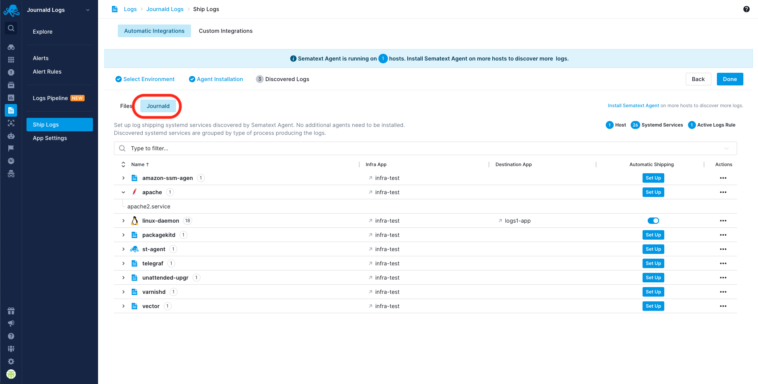Screen dimensions: 758x384
Task: Open Alert Rules in the side menu
Action: point(47,72)
